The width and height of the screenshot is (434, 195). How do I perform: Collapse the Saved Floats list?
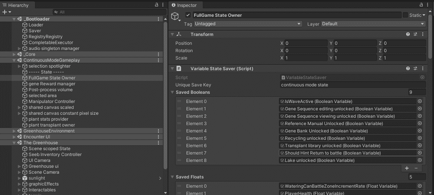pos(172,177)
